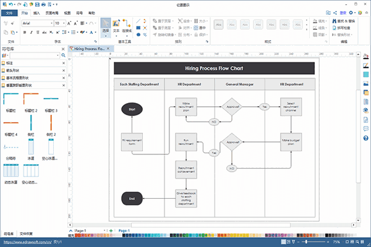Click the share icon in title area

(335, 12)
